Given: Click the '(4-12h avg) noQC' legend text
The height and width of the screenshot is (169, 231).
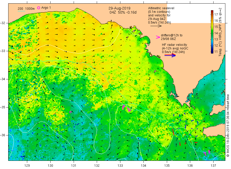Looking at the screenshot, I should [x=175, y=48].
